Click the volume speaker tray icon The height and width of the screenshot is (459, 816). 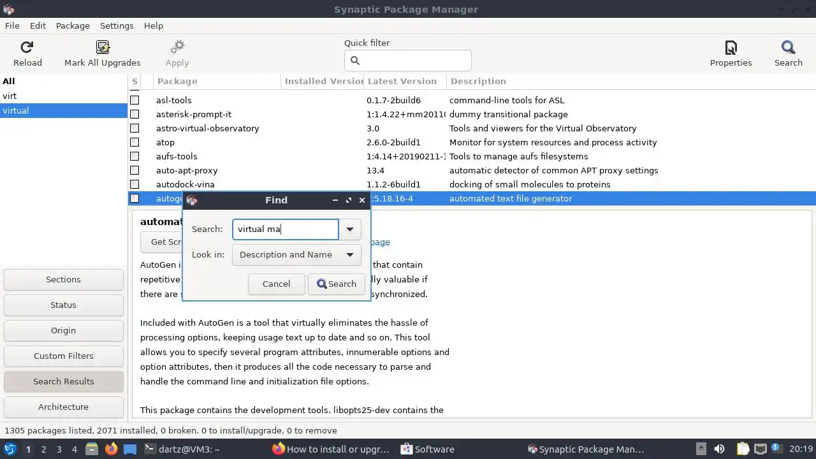pos(719,449)
